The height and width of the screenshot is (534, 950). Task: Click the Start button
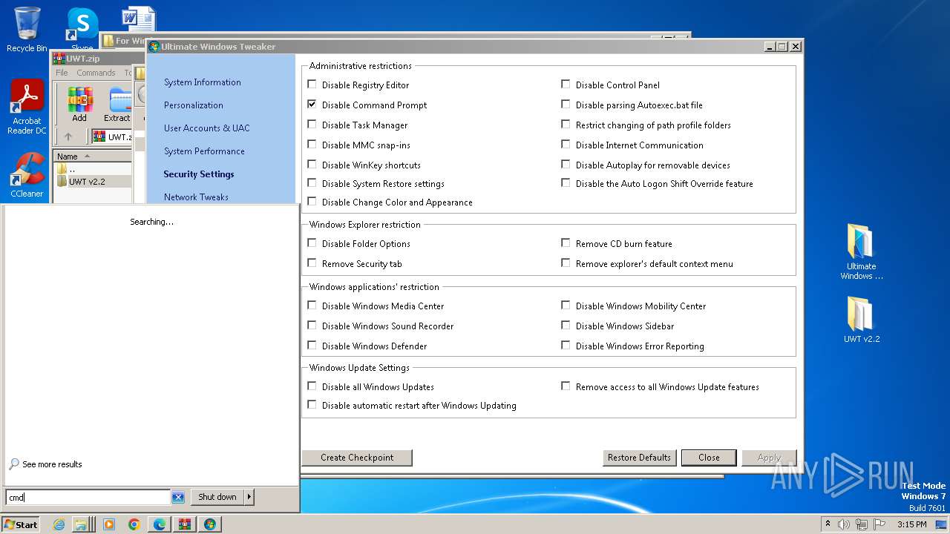tap(20, 524)
